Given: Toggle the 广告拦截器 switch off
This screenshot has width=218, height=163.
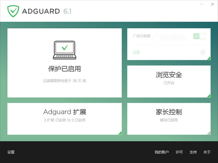Looking at the screenshot, I should [x=199, y=36].
